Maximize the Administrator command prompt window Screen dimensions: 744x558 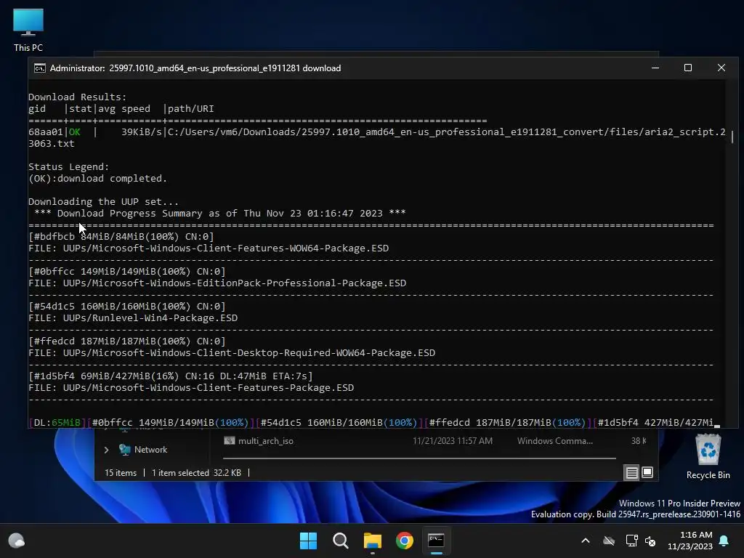(688, 68)
